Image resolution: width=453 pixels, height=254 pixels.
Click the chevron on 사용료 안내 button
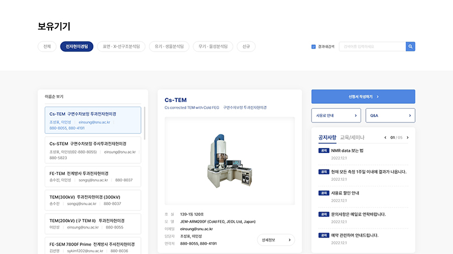click(356, 116)
